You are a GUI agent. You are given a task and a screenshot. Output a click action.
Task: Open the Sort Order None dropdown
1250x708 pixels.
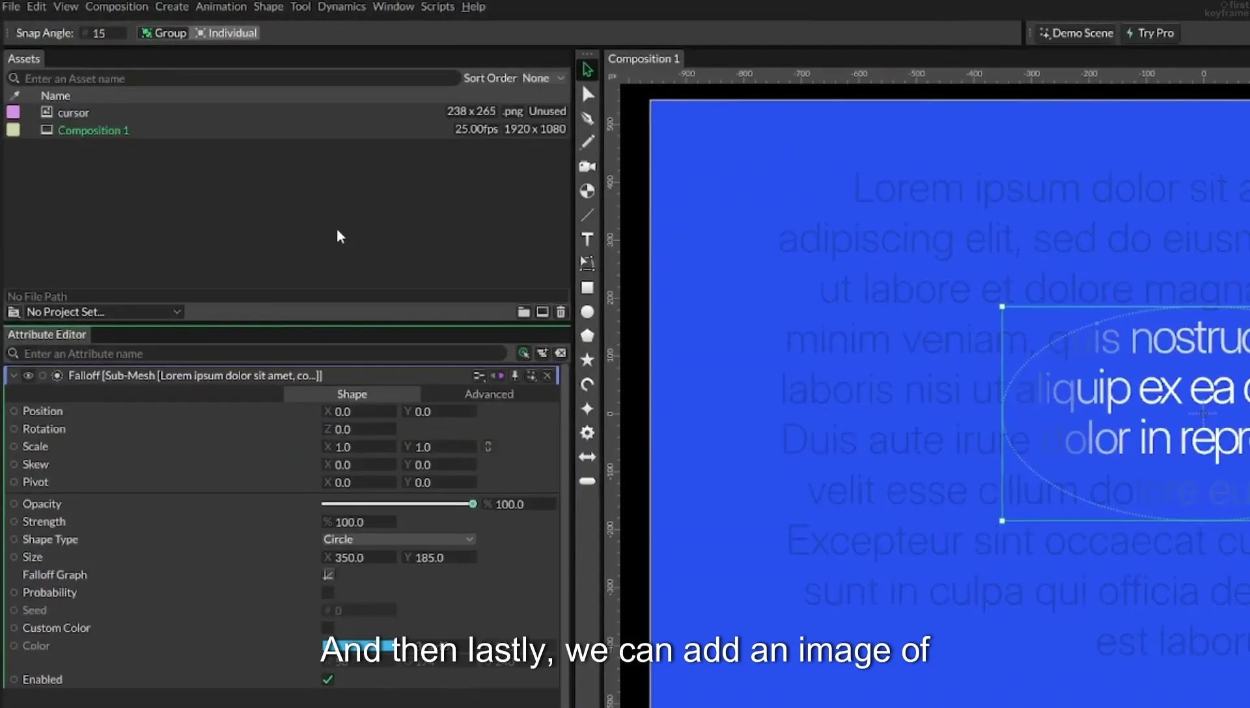[x=543, y=78]
